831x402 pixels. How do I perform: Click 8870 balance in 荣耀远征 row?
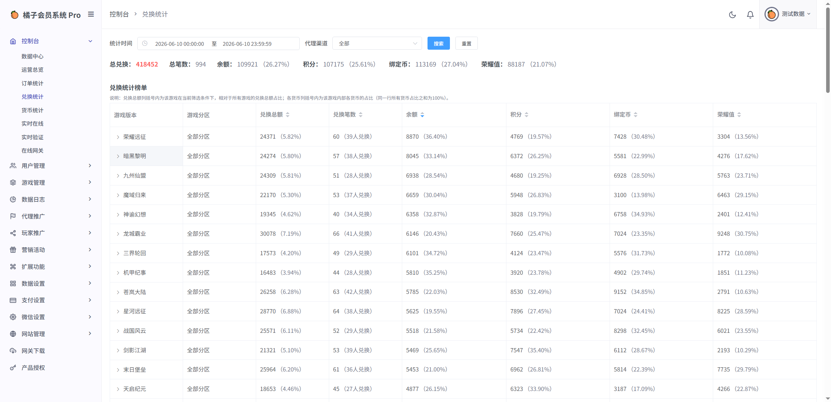click(x=412, y=137)
